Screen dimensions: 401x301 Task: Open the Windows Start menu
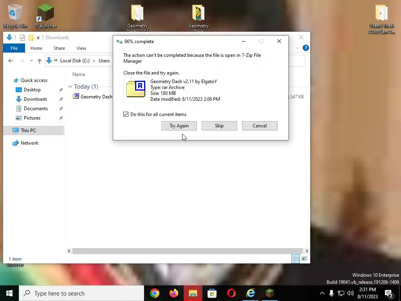click(9, 293)
